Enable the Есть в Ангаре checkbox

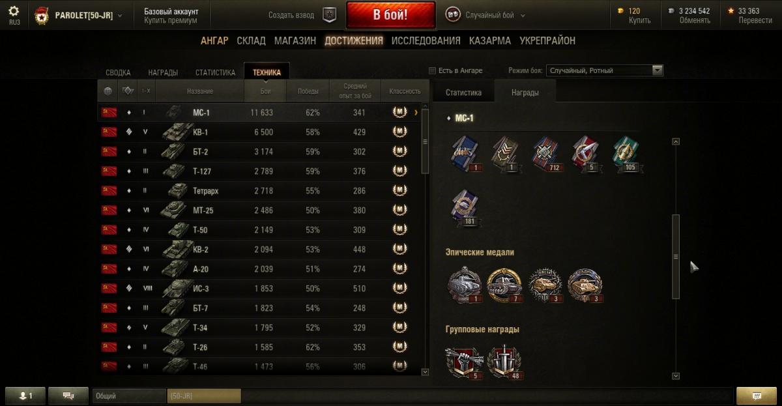click(432, 70)
